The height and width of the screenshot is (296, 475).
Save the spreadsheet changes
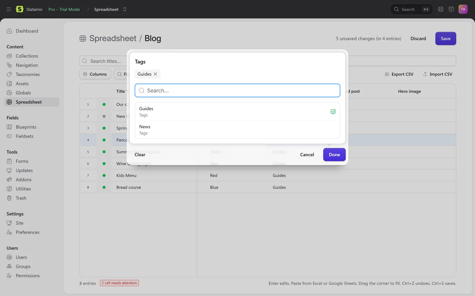[446, 38]
